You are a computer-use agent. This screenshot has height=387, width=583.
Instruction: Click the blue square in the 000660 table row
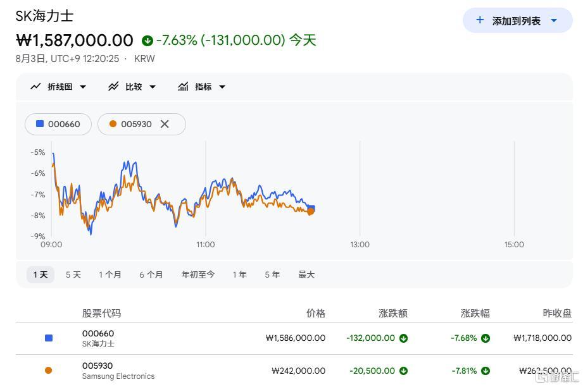(48, 338)
